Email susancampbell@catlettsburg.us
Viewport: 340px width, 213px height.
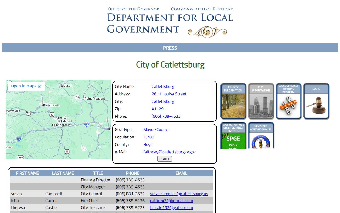pos(179,194)
